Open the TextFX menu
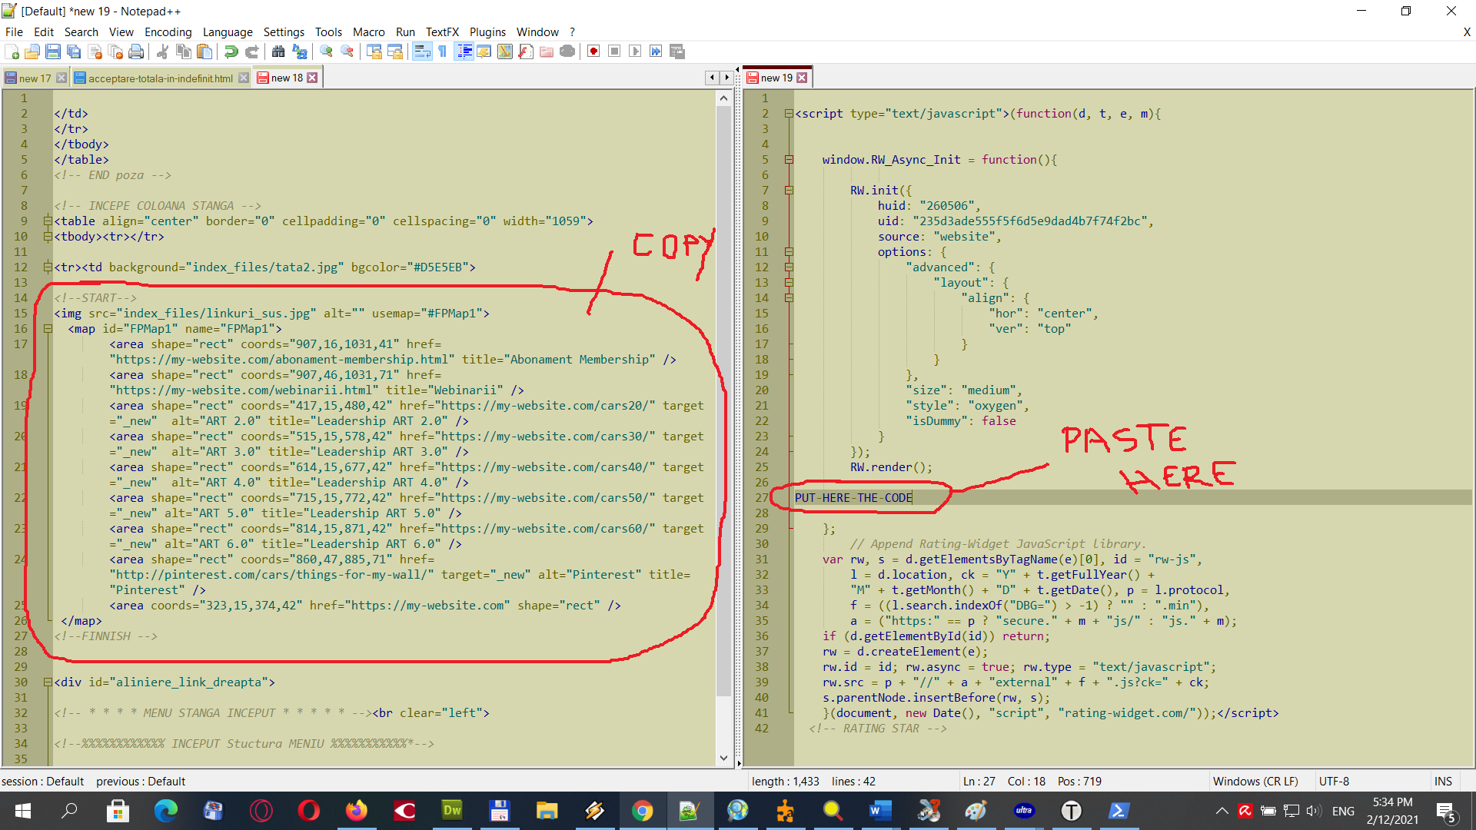The image size is (1476, 830). coord(442,32)
